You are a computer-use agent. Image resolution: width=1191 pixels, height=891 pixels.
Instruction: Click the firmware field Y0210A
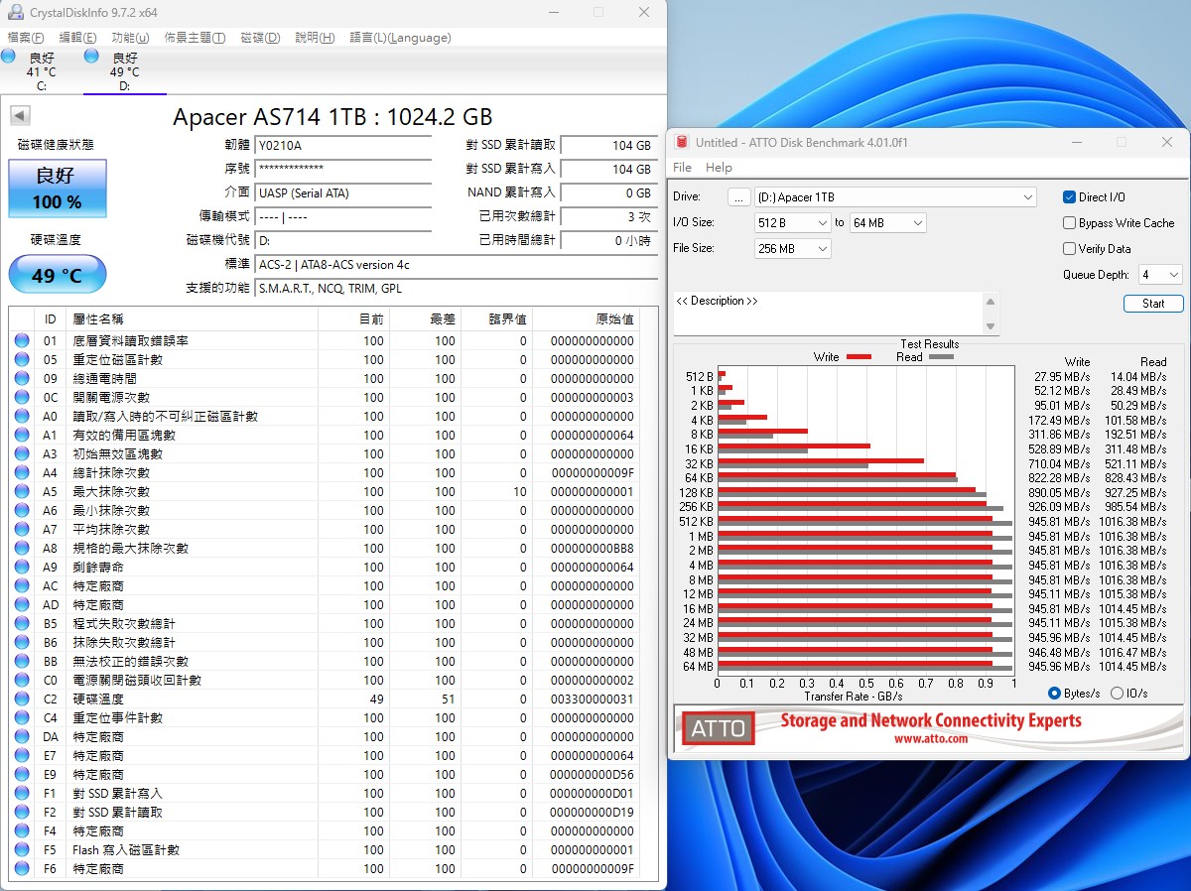pyautogui.click(x=343, y=146)
